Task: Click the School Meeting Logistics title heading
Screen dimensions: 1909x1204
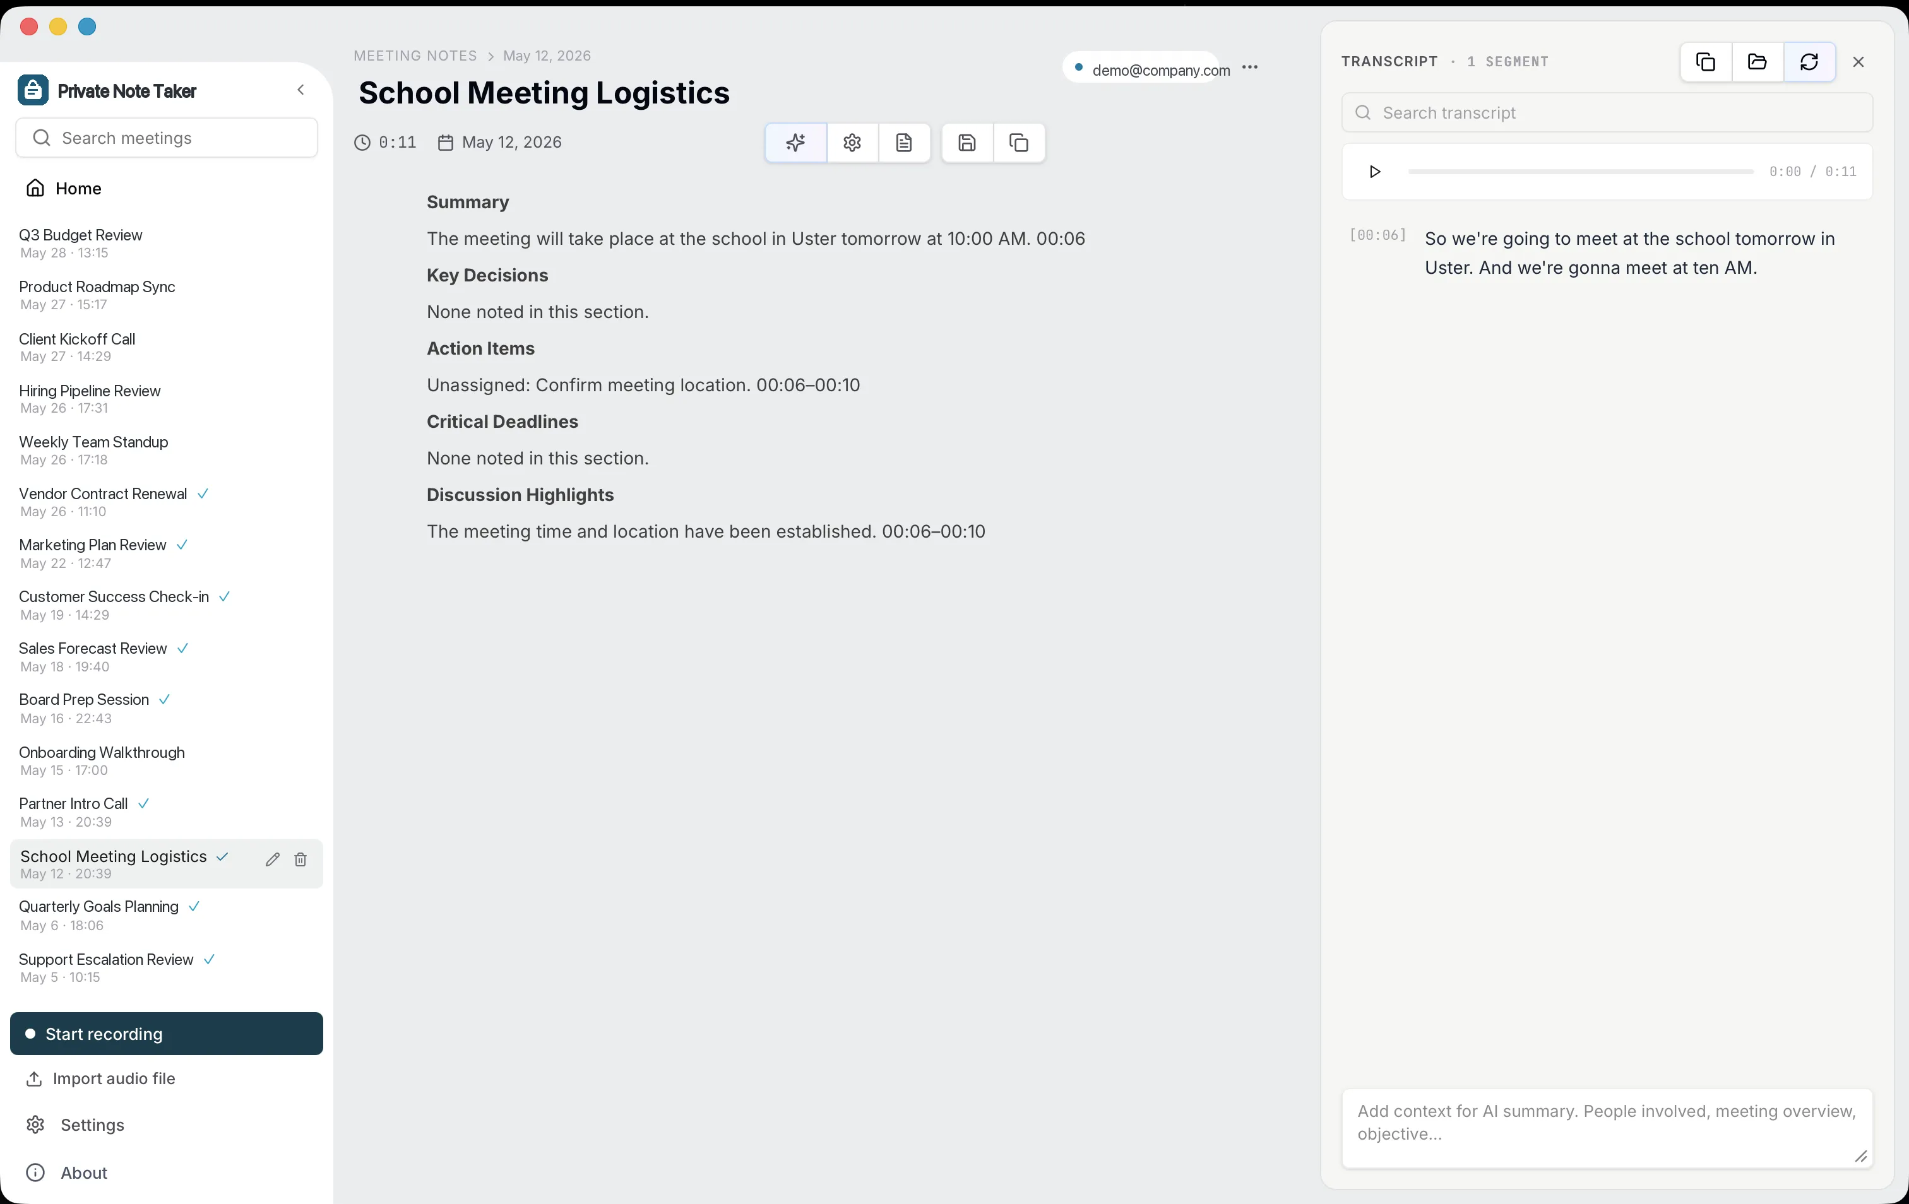Action: pyautogui.click(x=544, y=93)
